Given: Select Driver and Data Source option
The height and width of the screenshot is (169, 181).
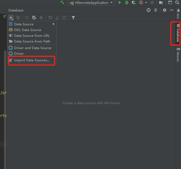Looking at the screenshot, I should (32, 48).
